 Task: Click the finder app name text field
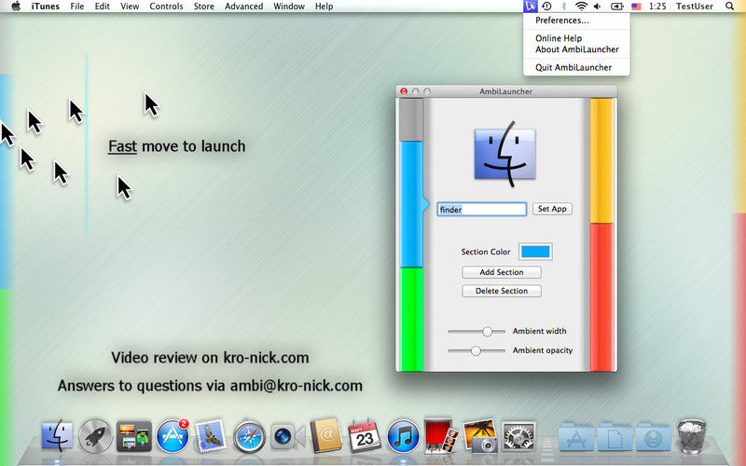pos(481,209)
